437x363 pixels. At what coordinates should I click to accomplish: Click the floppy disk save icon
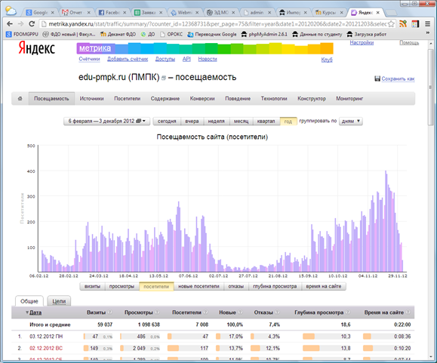pos(377,78)
